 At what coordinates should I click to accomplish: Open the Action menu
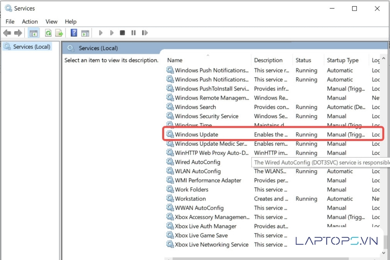(x=30, y=21)
